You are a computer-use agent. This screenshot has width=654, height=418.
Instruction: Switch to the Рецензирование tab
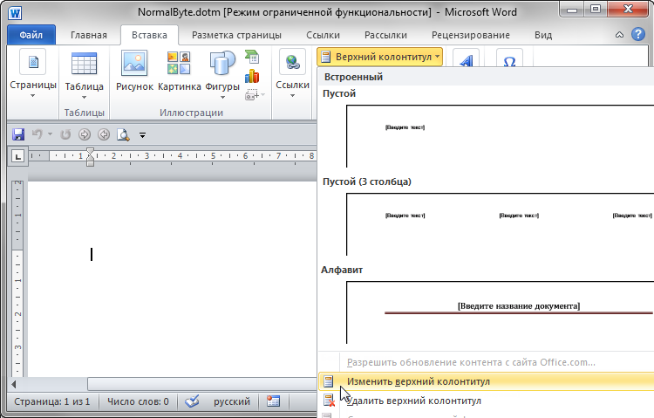[x=471, y=35]
